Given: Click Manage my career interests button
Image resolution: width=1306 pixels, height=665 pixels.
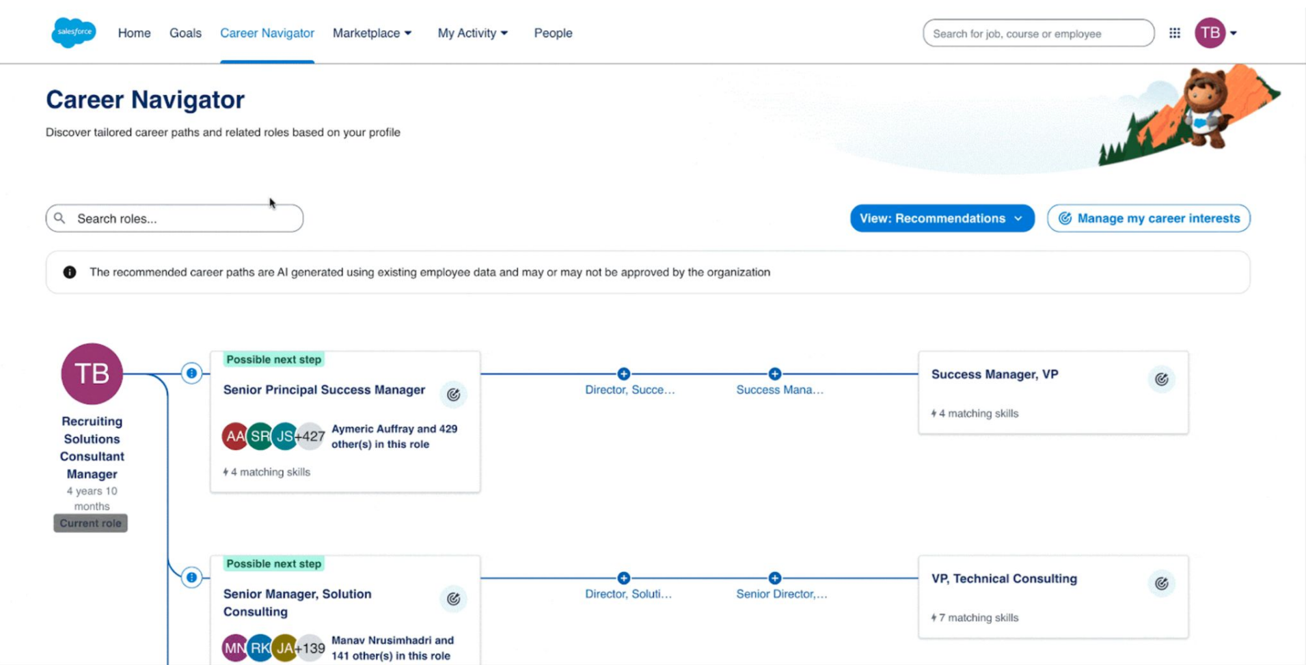Looking at the screenshot, I should coord(1148,218).
